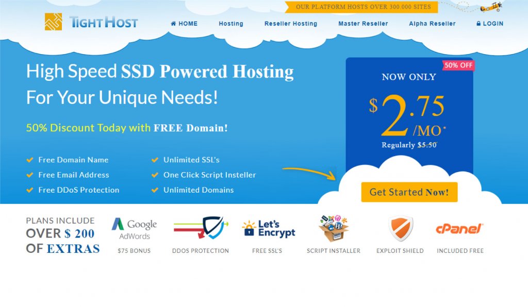
Task: Click the Unlimited SSL's feature text
Action: click(191, 160)
